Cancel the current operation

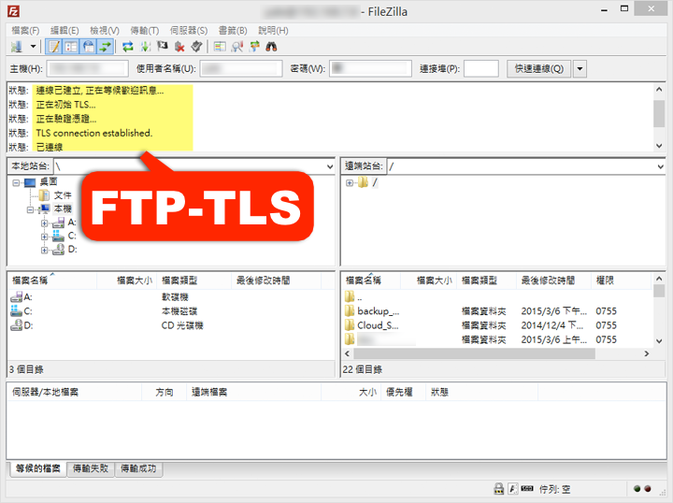[163, 47]
